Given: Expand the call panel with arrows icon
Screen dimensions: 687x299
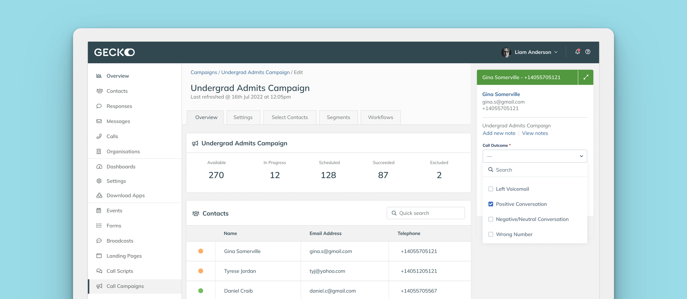Looking at the screenshot, I should coord(586,77).
